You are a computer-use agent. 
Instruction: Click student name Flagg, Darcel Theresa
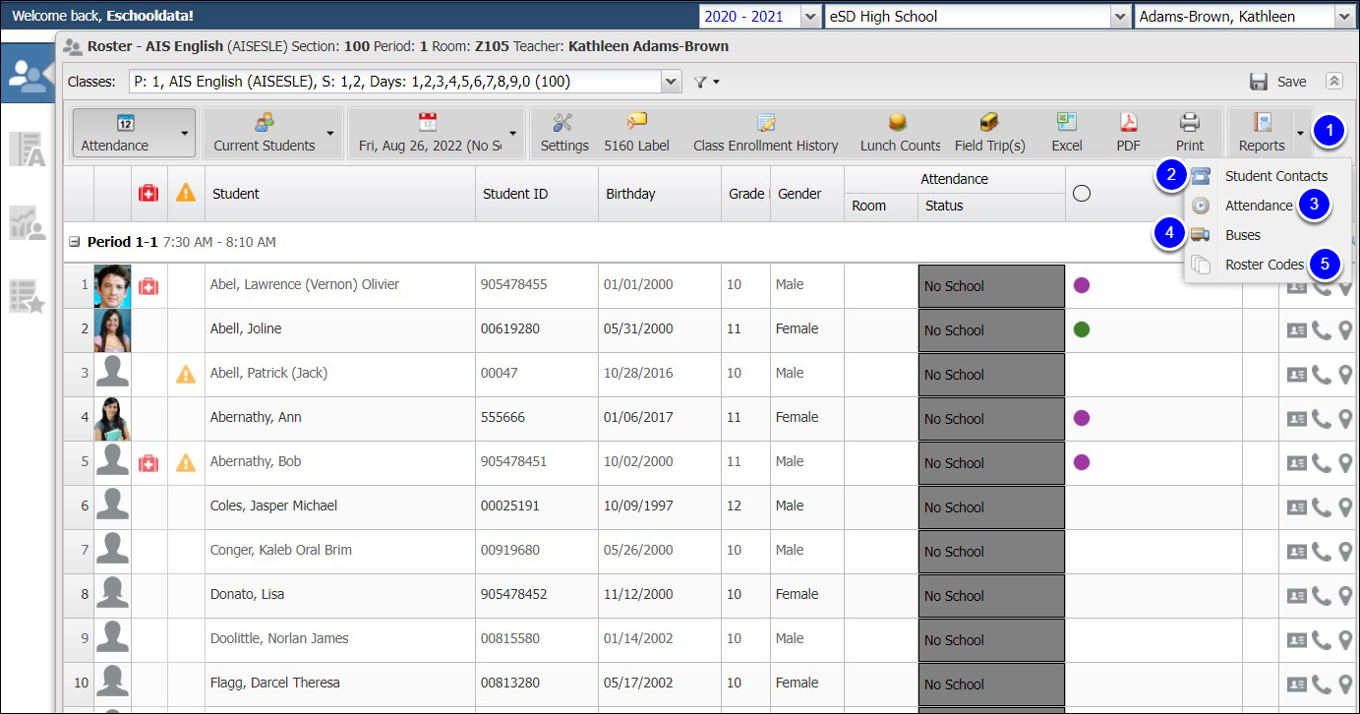coord(275,683)
